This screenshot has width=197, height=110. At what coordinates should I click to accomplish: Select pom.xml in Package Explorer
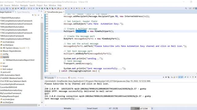(6, 72)
